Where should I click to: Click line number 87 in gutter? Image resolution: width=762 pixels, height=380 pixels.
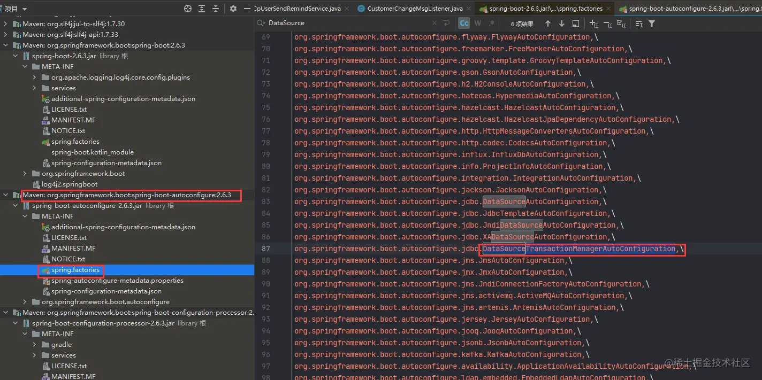pos(265,249)
